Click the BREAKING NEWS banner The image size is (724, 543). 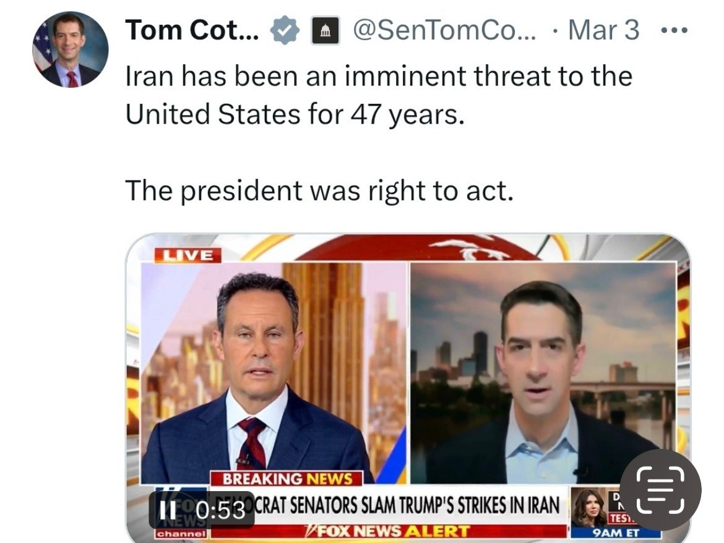click(x=287, y=478)
